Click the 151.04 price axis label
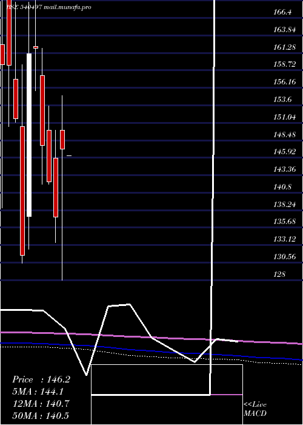This screenshot has height=425, width=303. coord(284,117)
